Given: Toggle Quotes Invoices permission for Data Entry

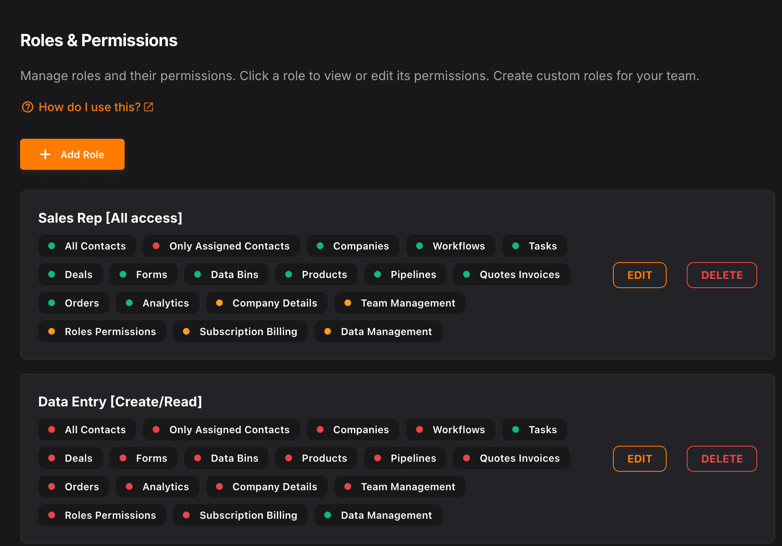Looking at the screenshot, I should click(x=511, y=458).
